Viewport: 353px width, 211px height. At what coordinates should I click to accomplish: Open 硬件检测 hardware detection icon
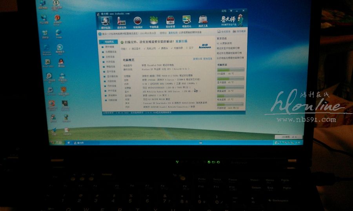coord(106,22)
